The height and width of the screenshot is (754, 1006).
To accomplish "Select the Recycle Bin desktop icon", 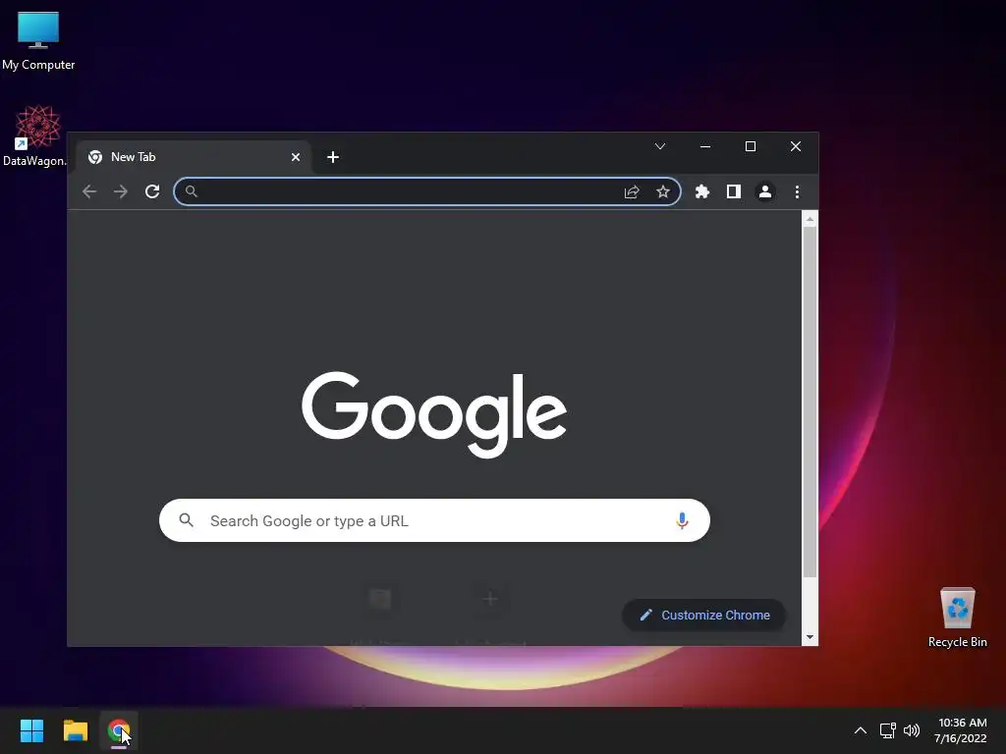I will (x=957, y=617).
